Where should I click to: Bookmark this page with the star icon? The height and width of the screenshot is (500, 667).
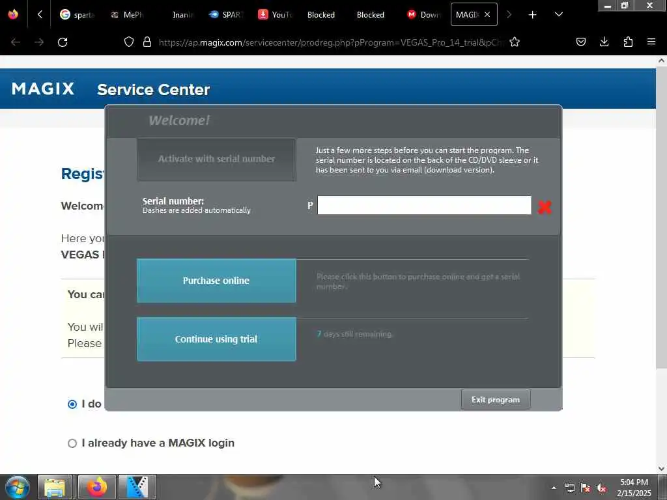pos(515,42)
